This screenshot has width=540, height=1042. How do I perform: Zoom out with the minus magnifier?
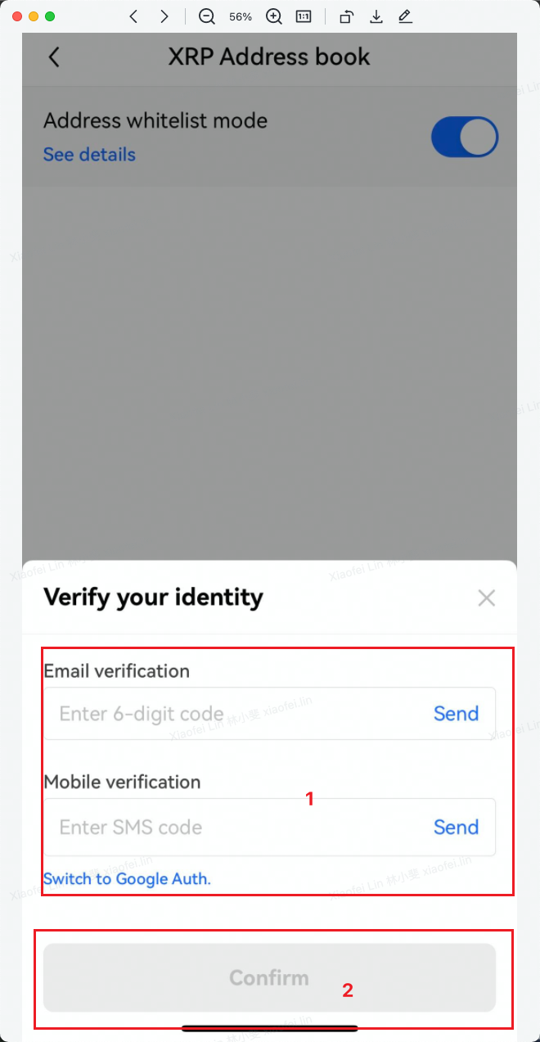coord(207,16)
